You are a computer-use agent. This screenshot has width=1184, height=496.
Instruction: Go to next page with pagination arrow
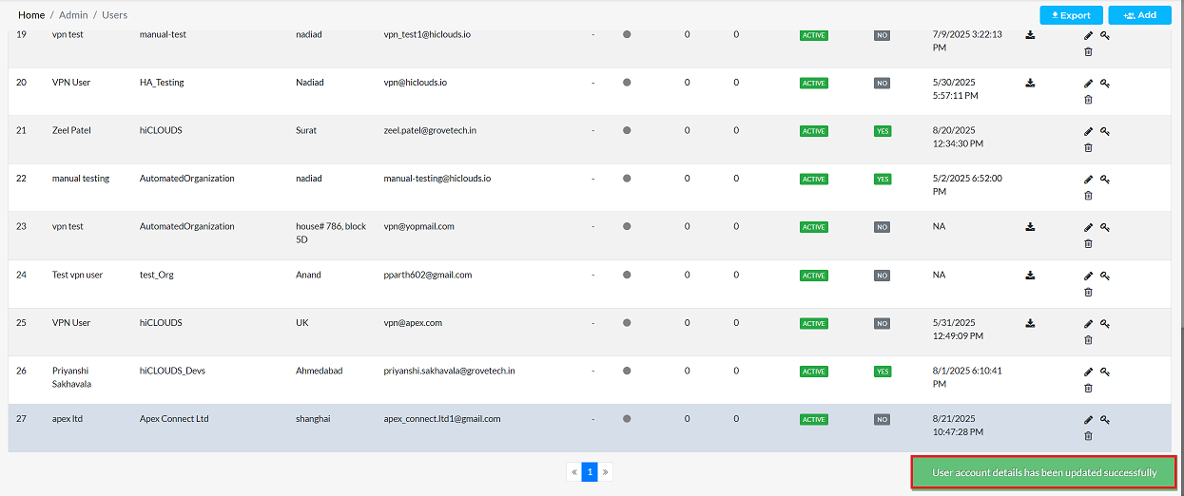point(606,471)
